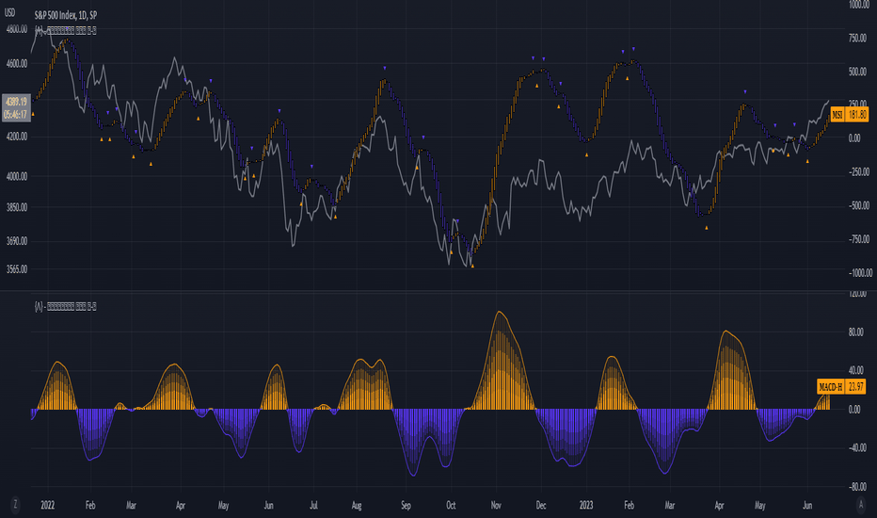
Task: Click the circular Z timezone button
Action: (15, 505)
